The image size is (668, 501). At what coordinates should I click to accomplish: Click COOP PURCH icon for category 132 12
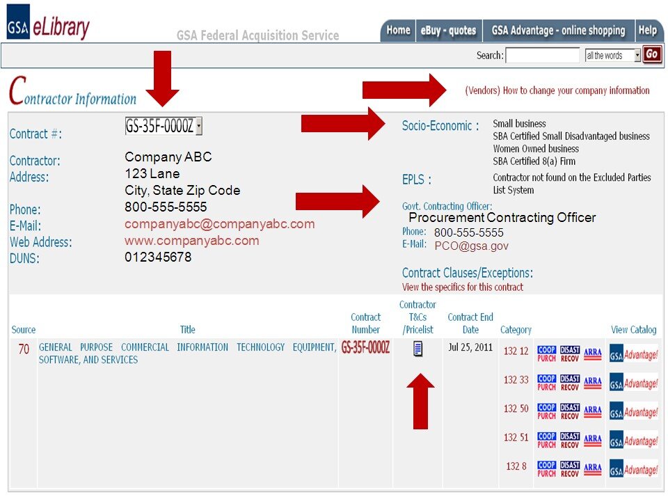[547, 353]
